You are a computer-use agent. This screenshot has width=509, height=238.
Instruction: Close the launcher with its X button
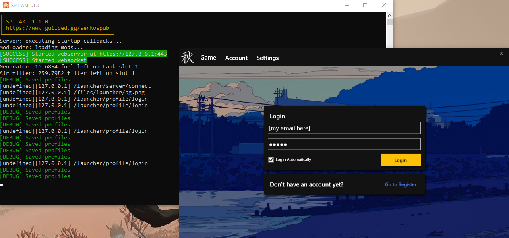click(501, 54)
